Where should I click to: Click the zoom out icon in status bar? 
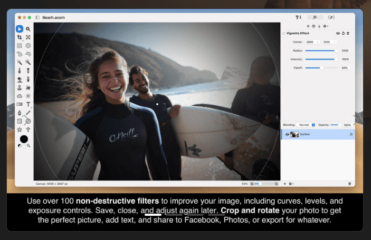pos(252,184)
